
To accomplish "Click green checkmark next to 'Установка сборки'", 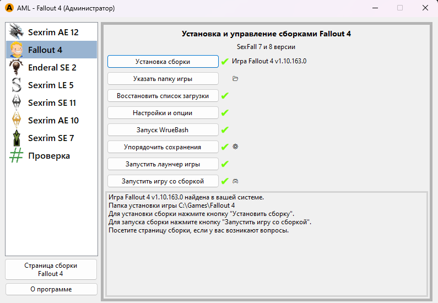I will click(225, 62).
